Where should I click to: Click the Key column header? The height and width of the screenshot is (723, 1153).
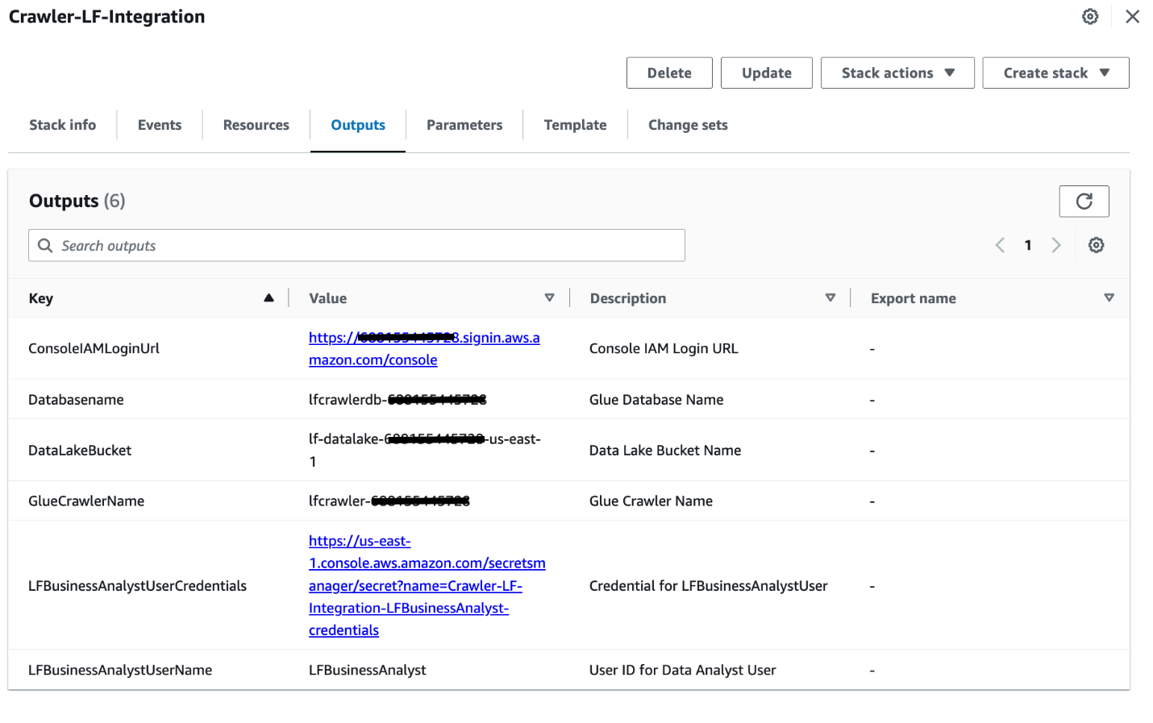(41, 298)
